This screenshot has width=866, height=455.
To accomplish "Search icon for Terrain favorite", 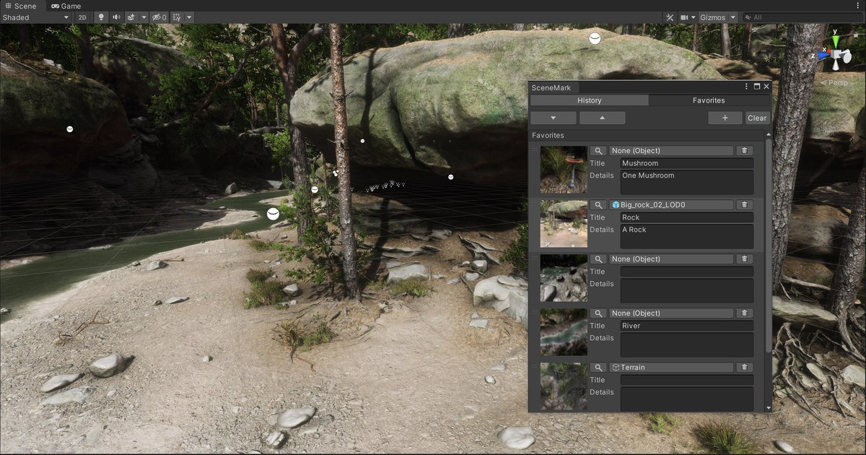I will tap(598, 368).
